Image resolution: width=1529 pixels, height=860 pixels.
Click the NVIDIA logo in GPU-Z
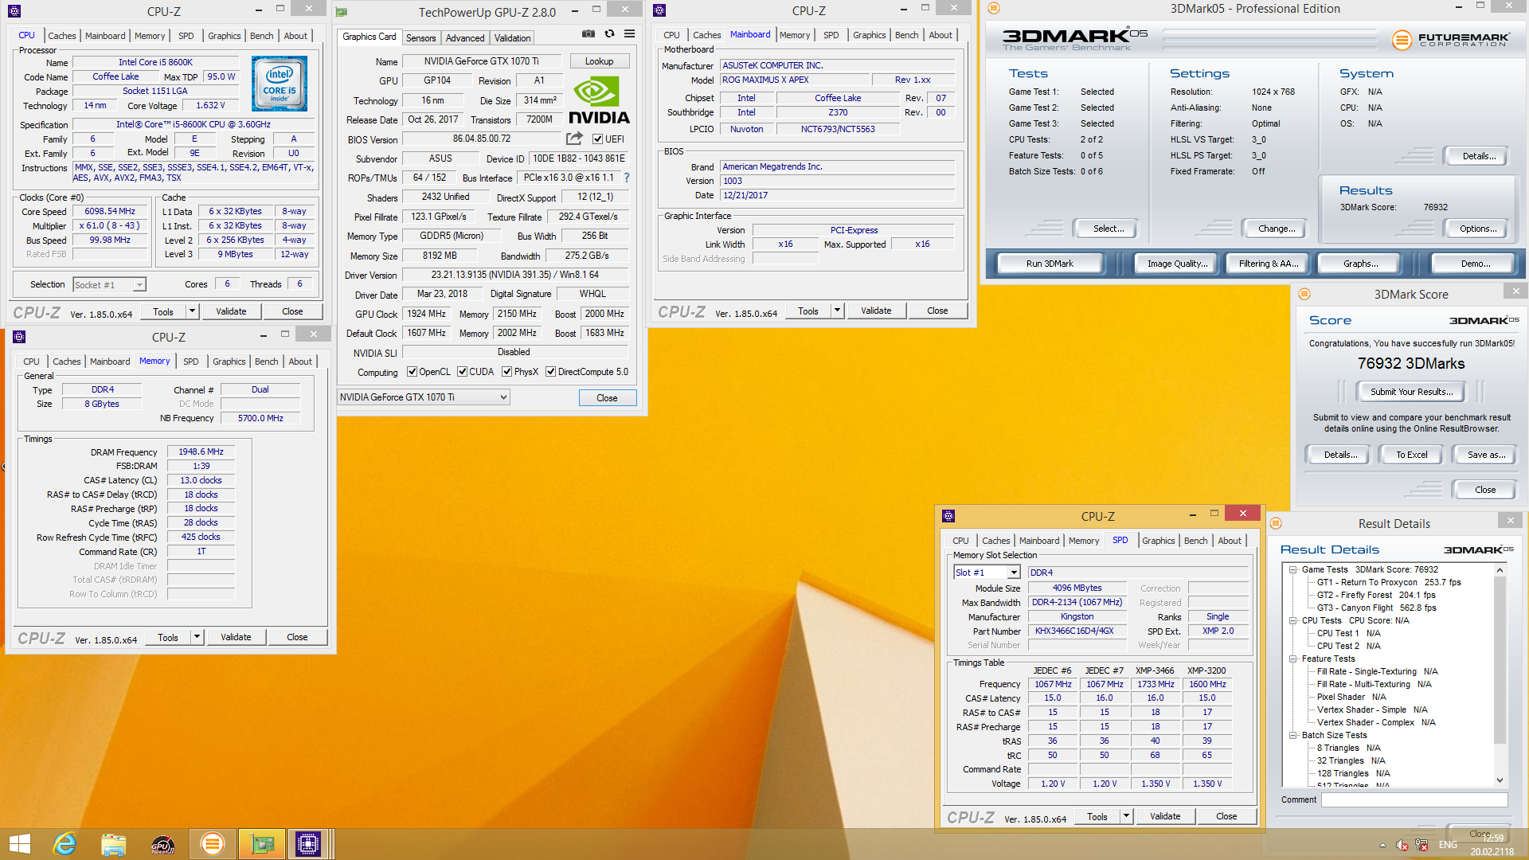599,101
